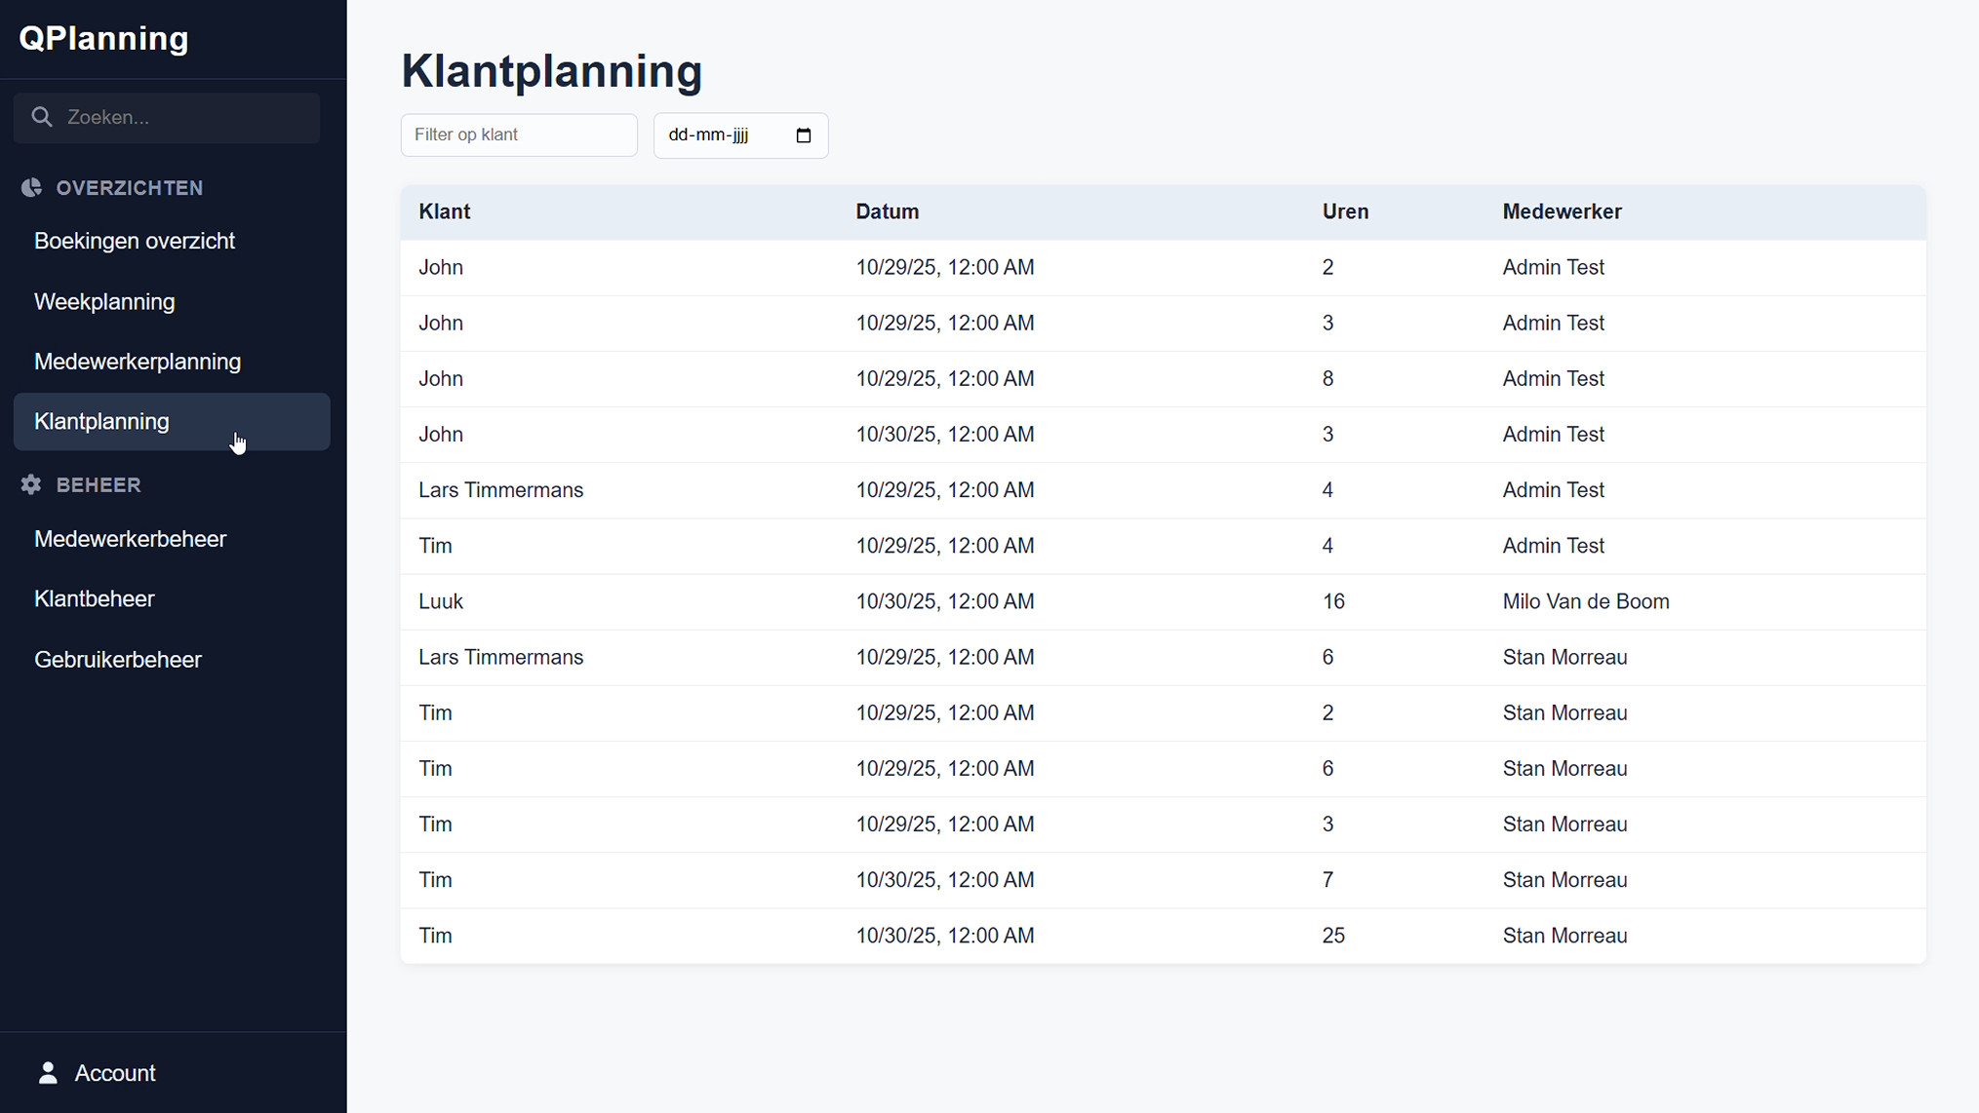Screen dimensions: 1979x1113
Task: Select Klantplanning in the sidebar
Action: point(172,422)
